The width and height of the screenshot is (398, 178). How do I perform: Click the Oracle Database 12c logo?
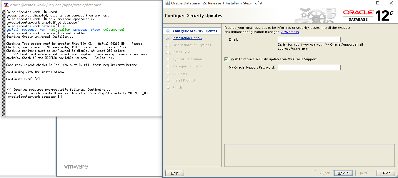coord(368,14)
